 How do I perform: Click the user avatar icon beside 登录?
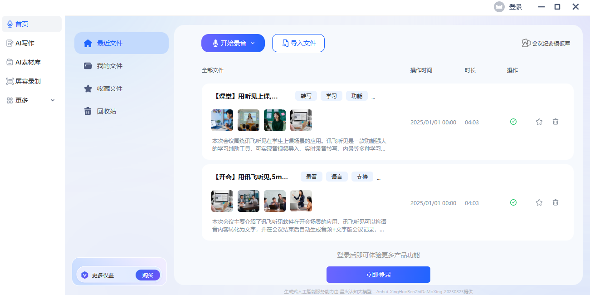coord(499,7)
